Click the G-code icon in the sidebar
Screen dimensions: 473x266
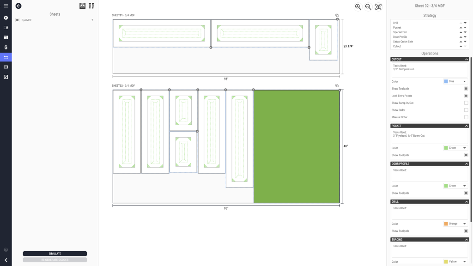(x=6, y=47)
